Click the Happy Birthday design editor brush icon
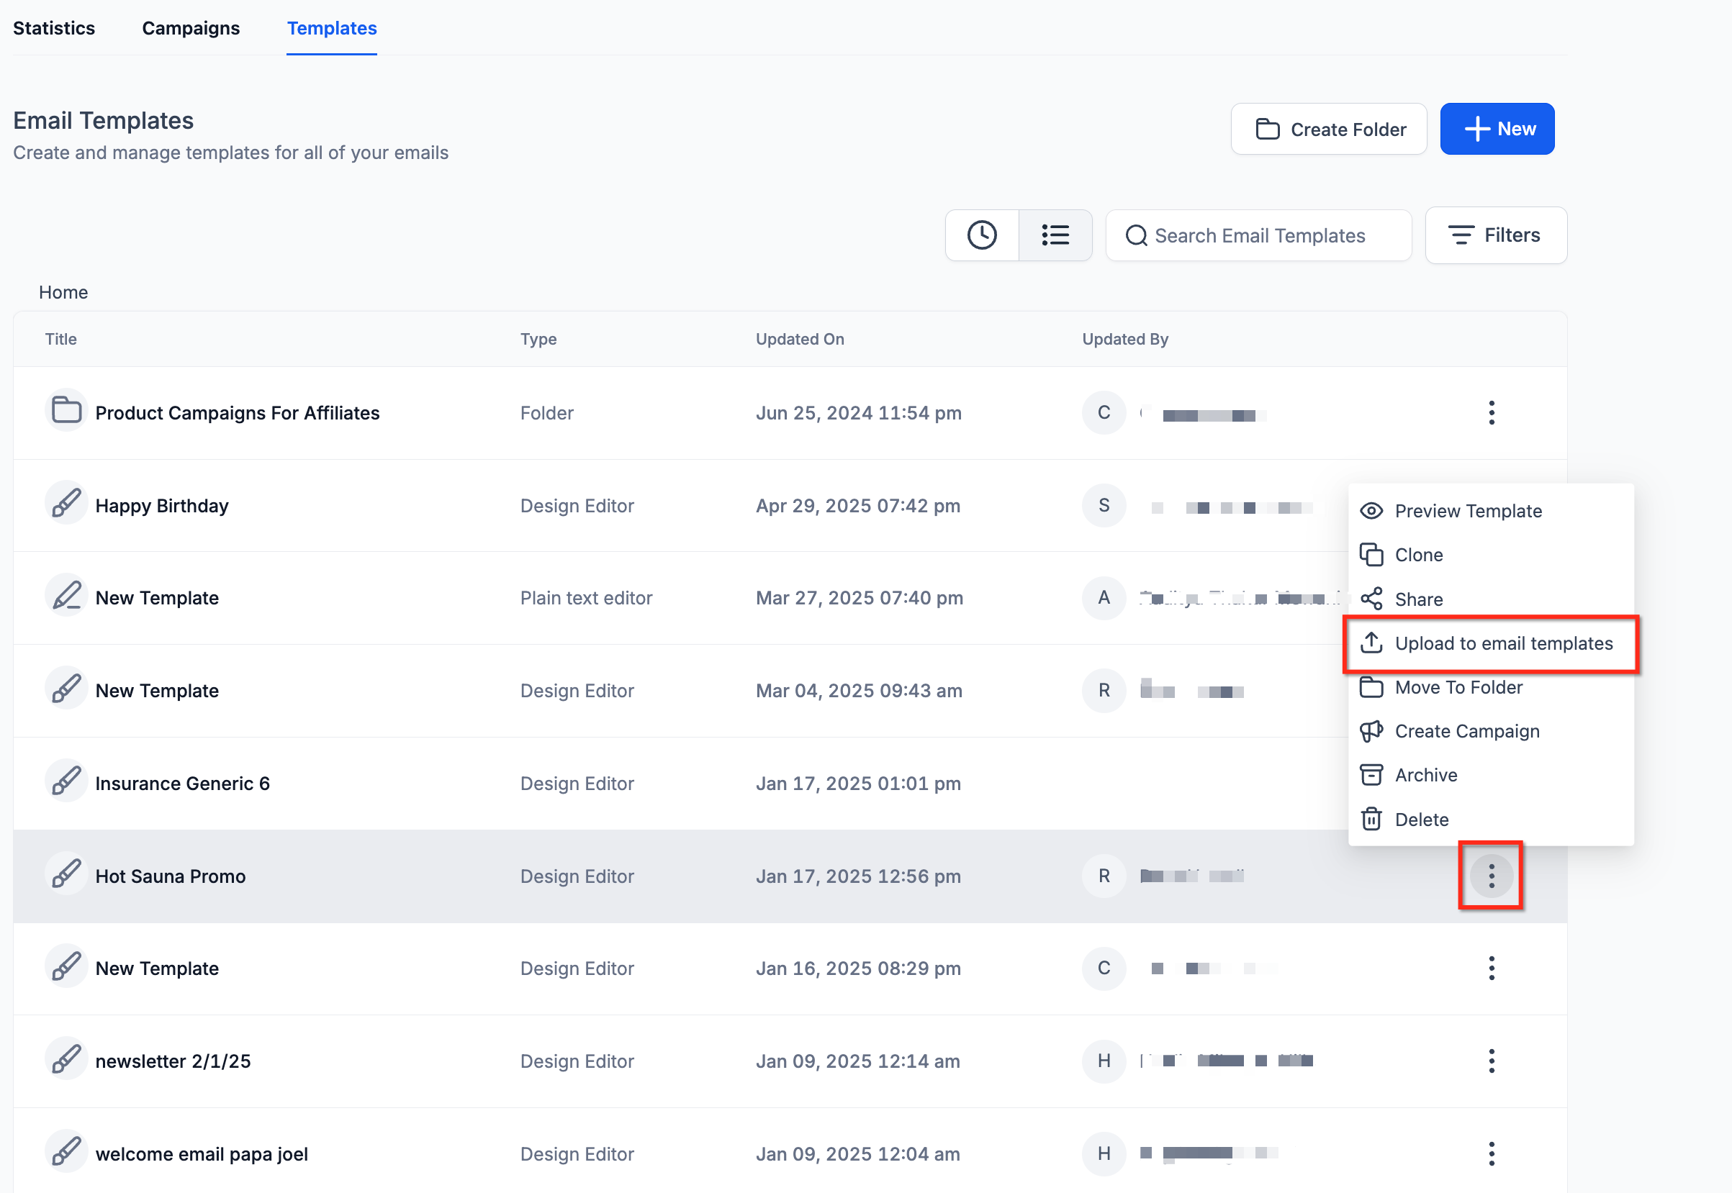This screenshot has width=1732, height=1193. coord(66,504)
